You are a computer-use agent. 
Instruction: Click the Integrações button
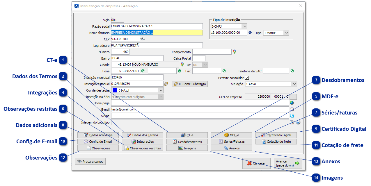click(x=143, y=142)
